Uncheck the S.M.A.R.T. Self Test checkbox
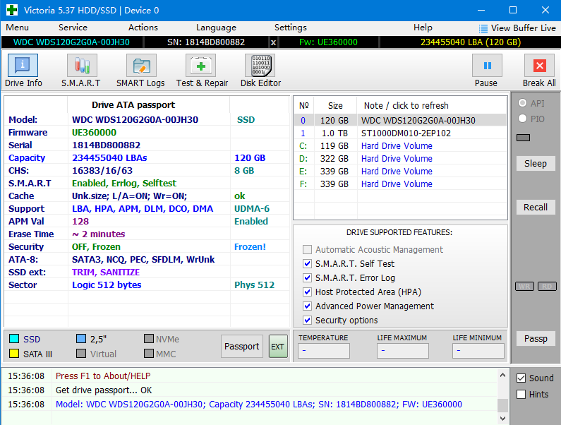Screen dimensions: 561x425 point(307,264)
